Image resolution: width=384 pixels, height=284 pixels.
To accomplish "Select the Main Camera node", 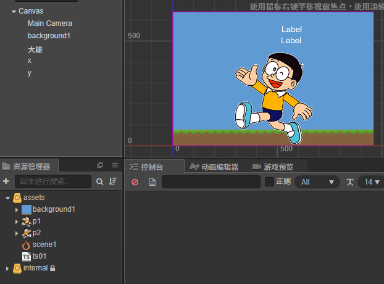I will coord(50,23).
